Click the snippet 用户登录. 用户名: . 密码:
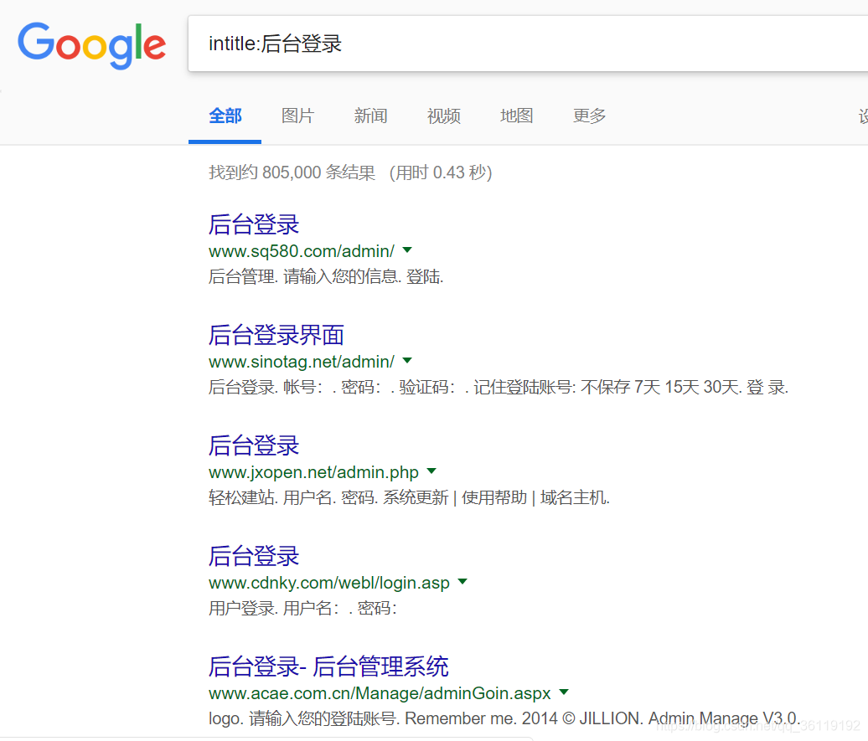The height and width of the screenshot is (741, 868). [x=302, y=609]
